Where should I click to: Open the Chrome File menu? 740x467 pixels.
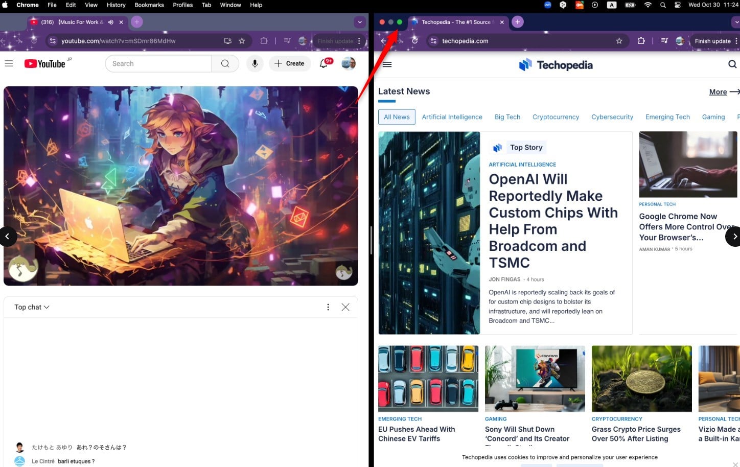click(52, 5)
